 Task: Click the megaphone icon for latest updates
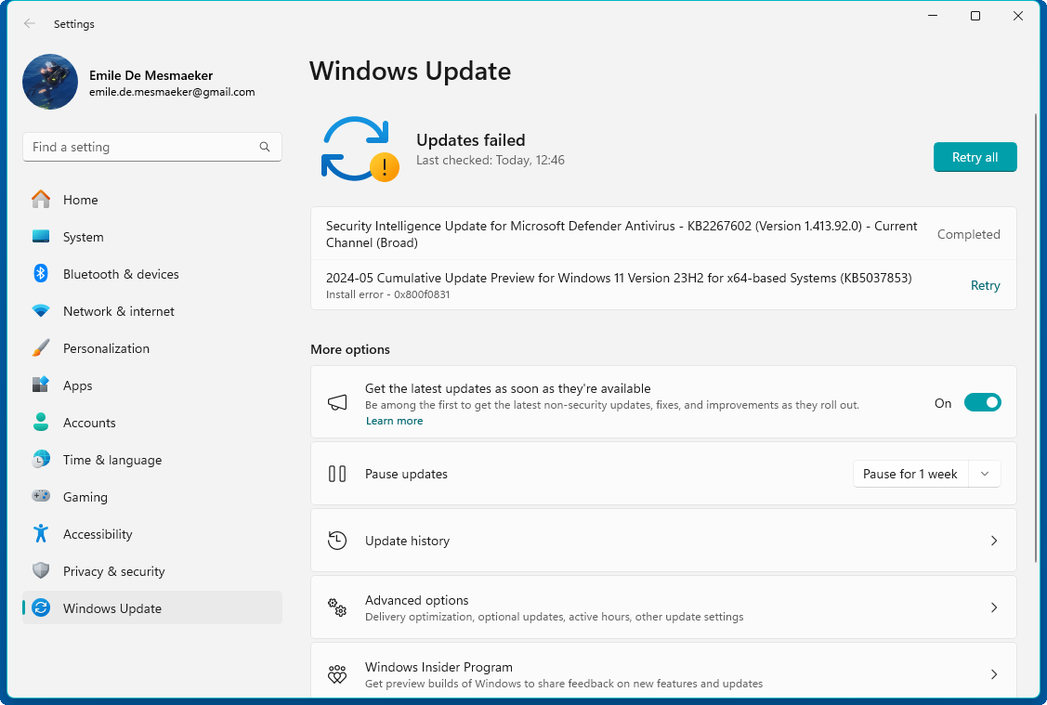click(337, 402)
